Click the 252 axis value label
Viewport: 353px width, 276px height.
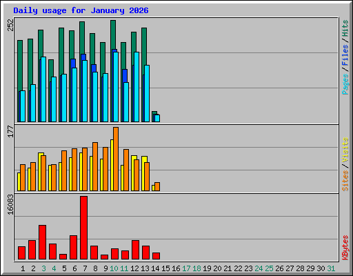(x=11, y=25)
